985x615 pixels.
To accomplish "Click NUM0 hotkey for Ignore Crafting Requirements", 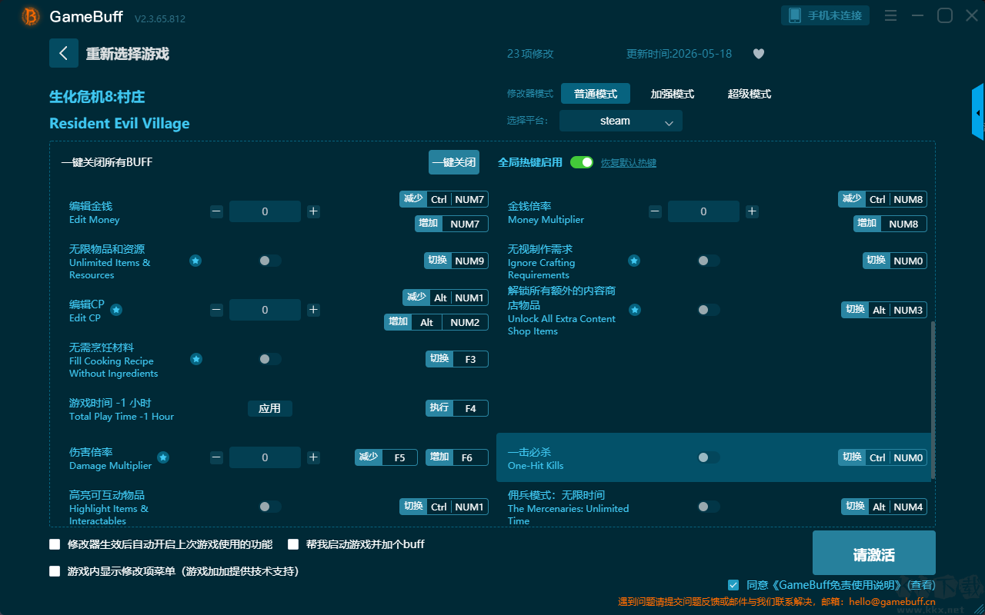I will 895,261.
